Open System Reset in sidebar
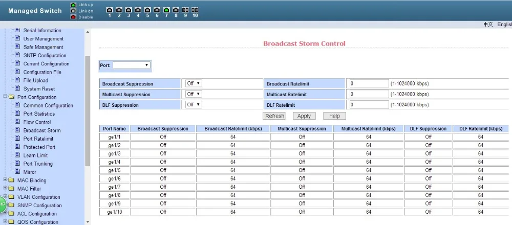This screenshot has height=225, width=512. tap(39, 88)
